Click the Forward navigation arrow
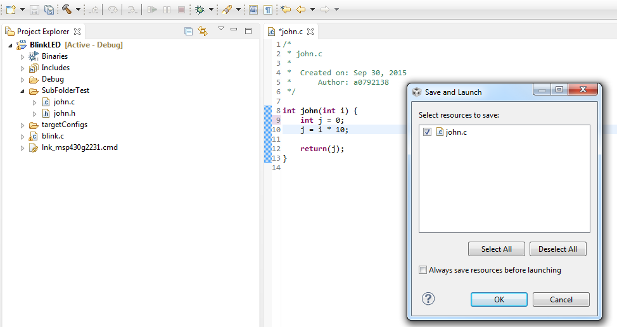 click(324, 9)
